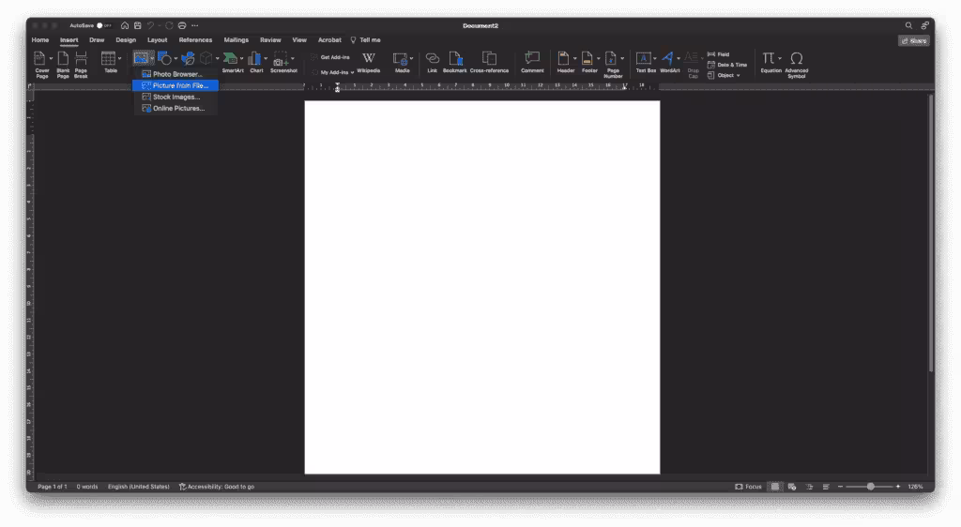
Task: Enable Focus mode in status bar
Action: click(x=748, y=487)
